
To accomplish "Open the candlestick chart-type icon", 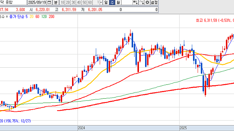I will [135, 2].
